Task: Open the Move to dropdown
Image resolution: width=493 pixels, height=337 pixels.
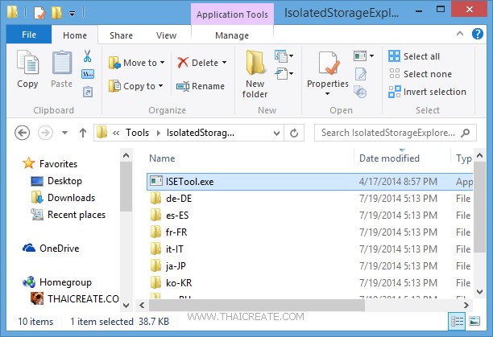Action: [x=136, y=63]
